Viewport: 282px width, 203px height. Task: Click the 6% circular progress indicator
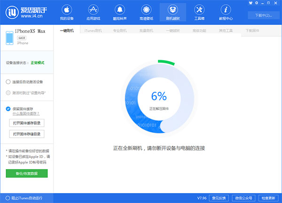pos(159,97)
